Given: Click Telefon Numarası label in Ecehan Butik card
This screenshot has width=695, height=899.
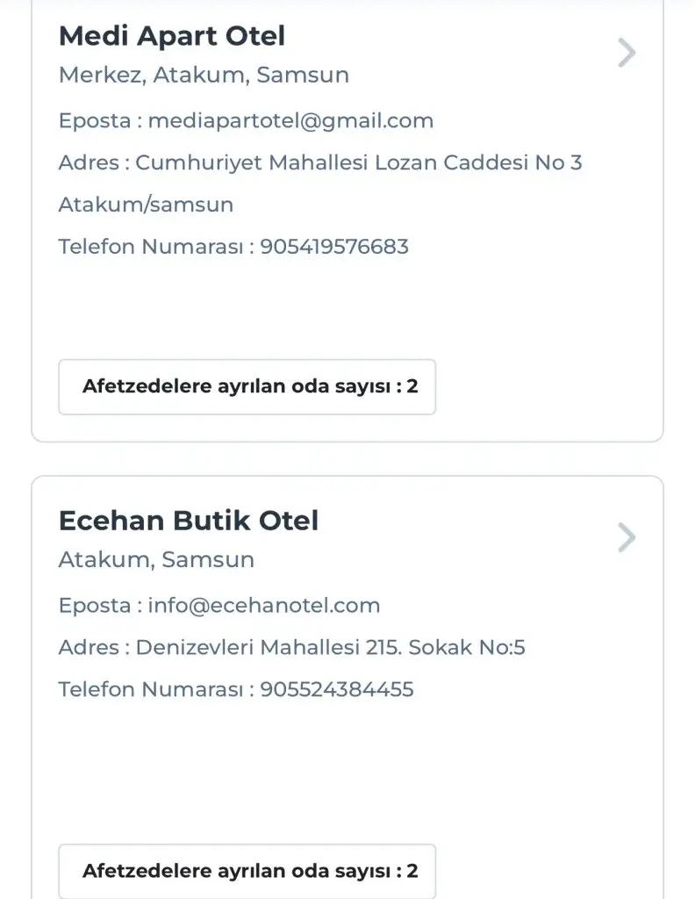Looking at the screenshot, I should [x=154, y=689].
